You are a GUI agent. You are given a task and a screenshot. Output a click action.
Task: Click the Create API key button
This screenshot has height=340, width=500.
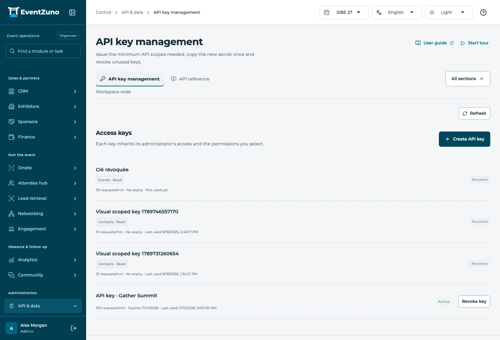[465, 139]
